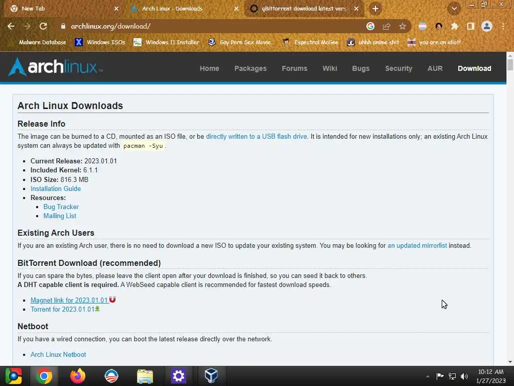The image size is (514, 386).
Task: Switch to qBittorrent download latest version tab
Action: pyautogui.click(x=304, y=9)
